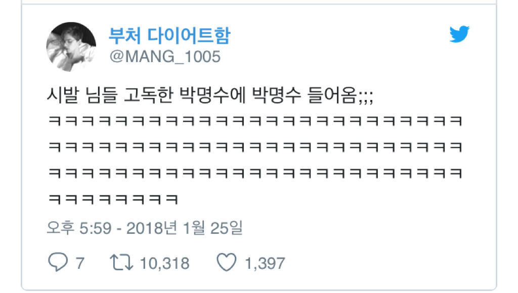The width and height of the screenshot is (518, 293).
Task: Click the retweet arrows icon
Action: tap(121, 263)
